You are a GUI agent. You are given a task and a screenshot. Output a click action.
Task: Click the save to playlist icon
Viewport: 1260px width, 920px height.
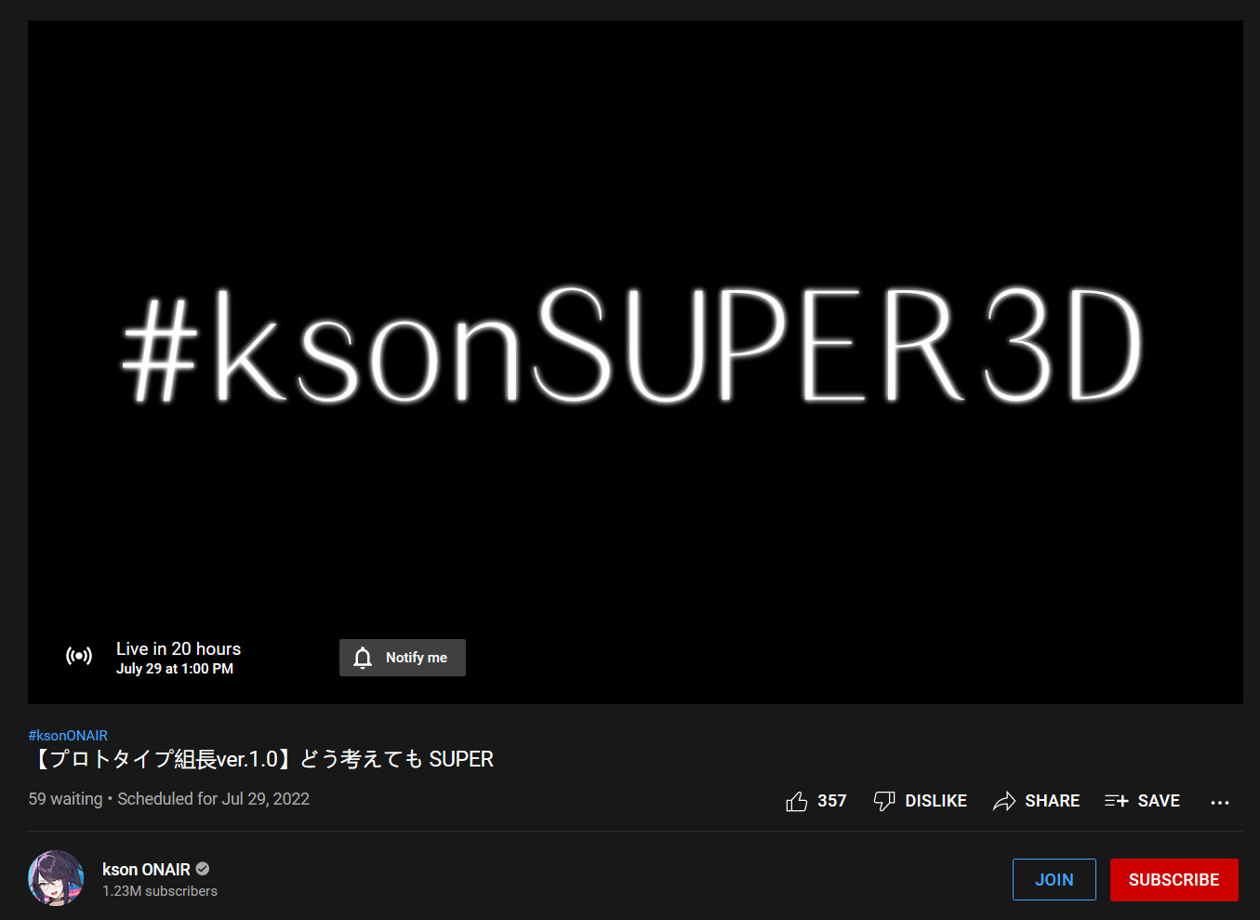1117,801
